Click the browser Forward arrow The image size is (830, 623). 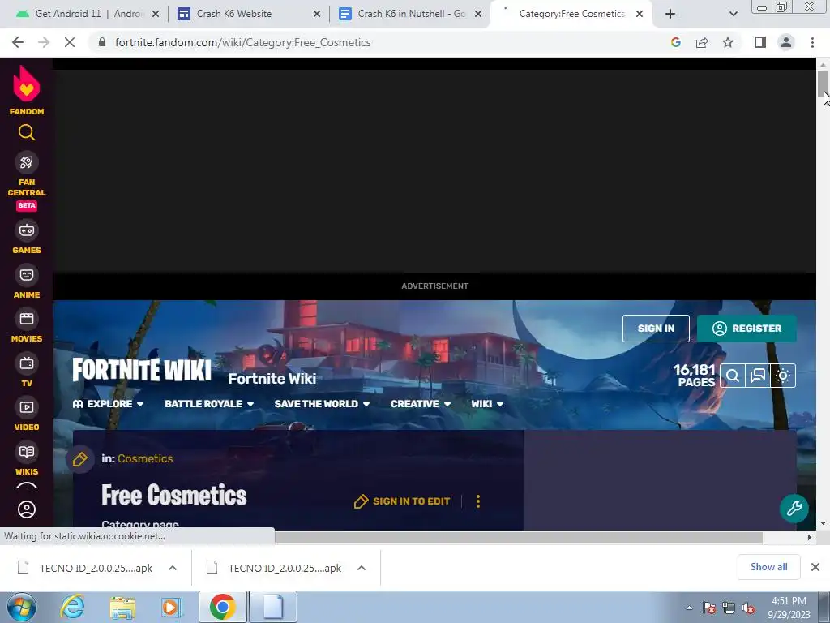[x=44, y=42]
